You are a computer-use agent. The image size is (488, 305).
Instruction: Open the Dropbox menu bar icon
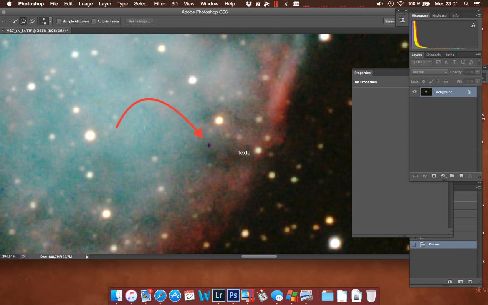(249, 4)
